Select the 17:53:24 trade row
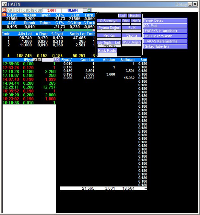The image size is (200, 215). 29,67
